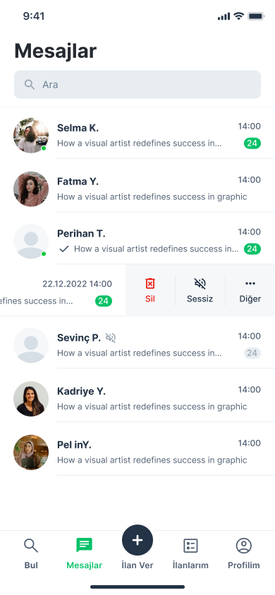Tap the red Sil trash icon
This screenshot has height=595, width=275.
tap(150, 284)
